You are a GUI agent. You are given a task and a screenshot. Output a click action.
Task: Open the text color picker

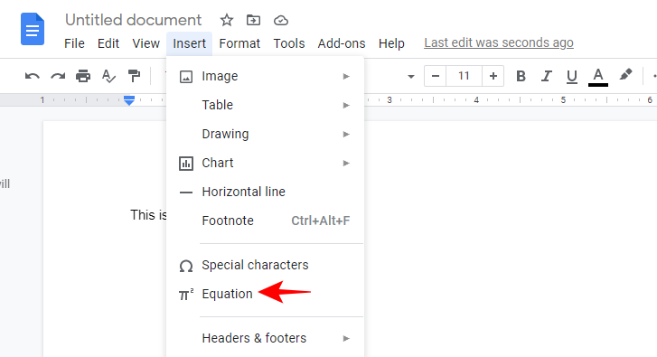(598, 77)
